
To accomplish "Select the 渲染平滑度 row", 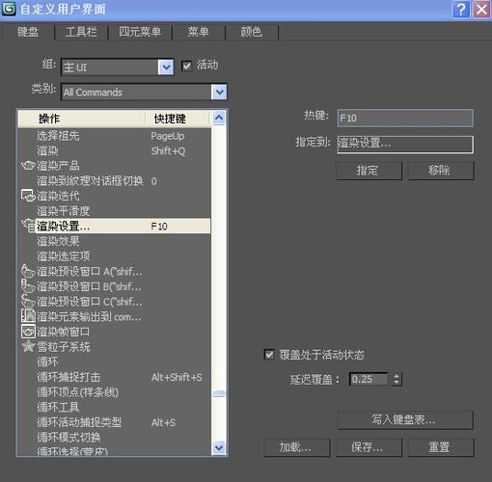I will (x=115, y=211).
